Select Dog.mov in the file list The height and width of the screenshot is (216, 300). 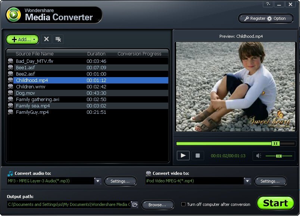(24, 93)
